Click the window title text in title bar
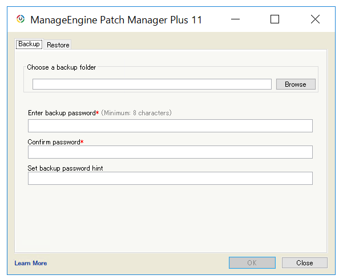Image resolution: width=343 pixels, height=279 pixels. point(116,20)
